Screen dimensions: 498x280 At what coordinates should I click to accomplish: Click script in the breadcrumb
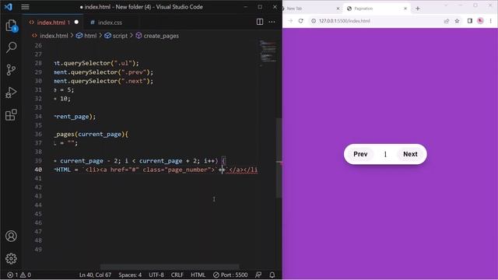coord(120,36)
